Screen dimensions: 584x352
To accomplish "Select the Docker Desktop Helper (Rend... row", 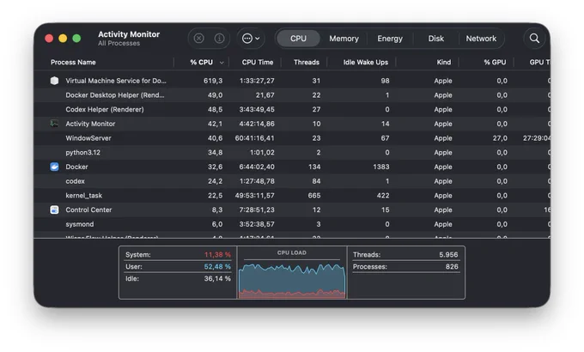I will coord(292,95).
